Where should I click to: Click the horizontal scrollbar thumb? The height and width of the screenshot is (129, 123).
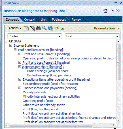pyautogui.click(x=51, y=125)
